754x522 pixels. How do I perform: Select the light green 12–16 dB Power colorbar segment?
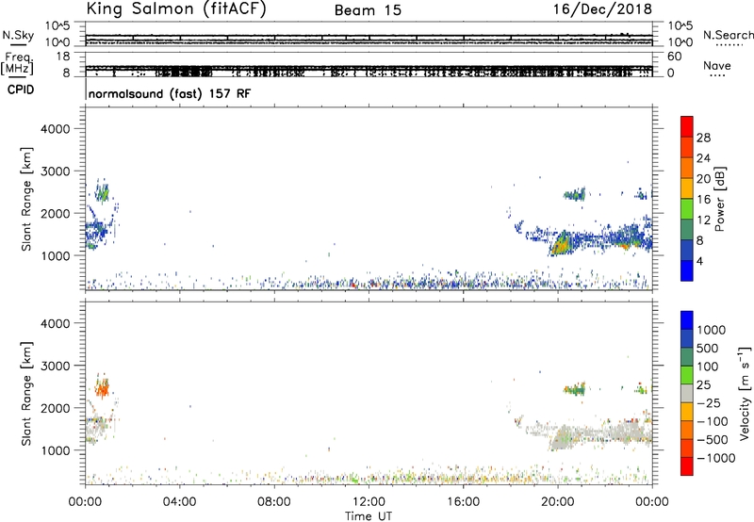tap(687, 209)
